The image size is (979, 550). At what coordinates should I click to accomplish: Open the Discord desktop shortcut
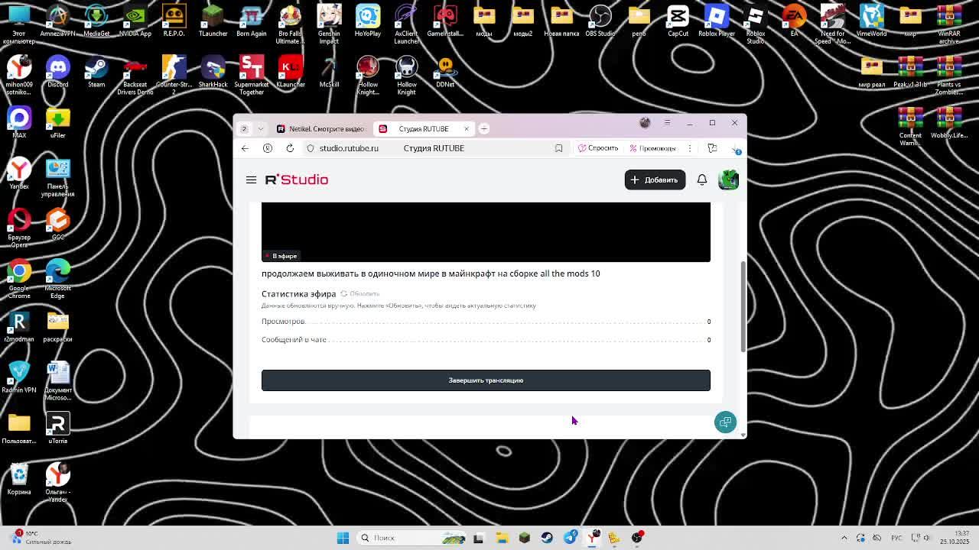57,73
